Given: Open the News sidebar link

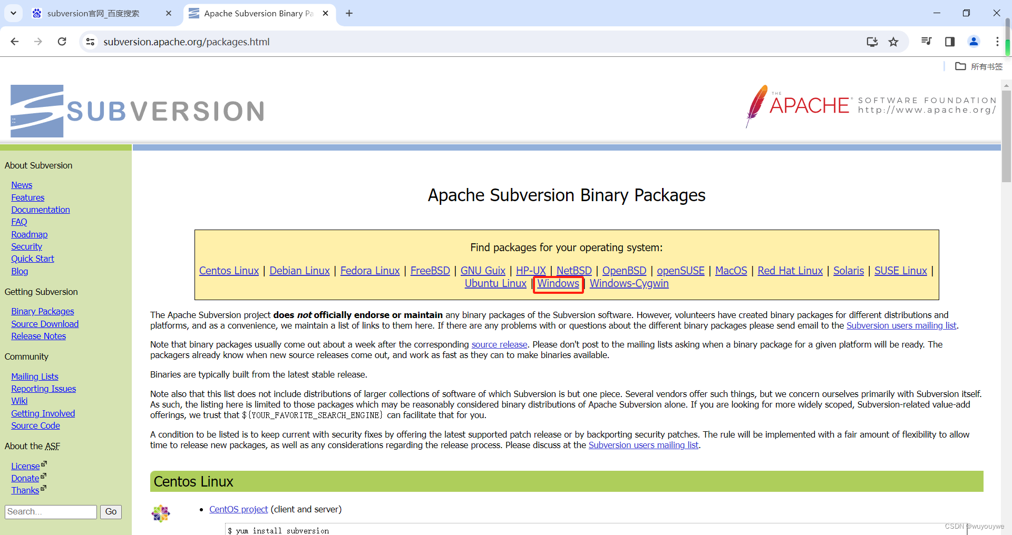Looking at the screenshot, I should (x=22, y=185).
